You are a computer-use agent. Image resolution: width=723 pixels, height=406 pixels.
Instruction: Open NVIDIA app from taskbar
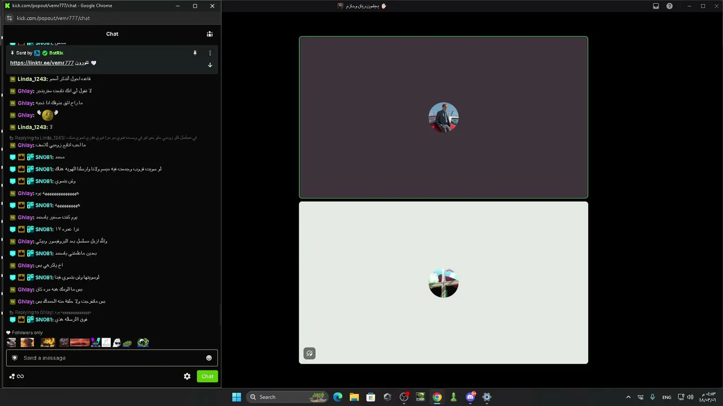(x=420, y=397)
